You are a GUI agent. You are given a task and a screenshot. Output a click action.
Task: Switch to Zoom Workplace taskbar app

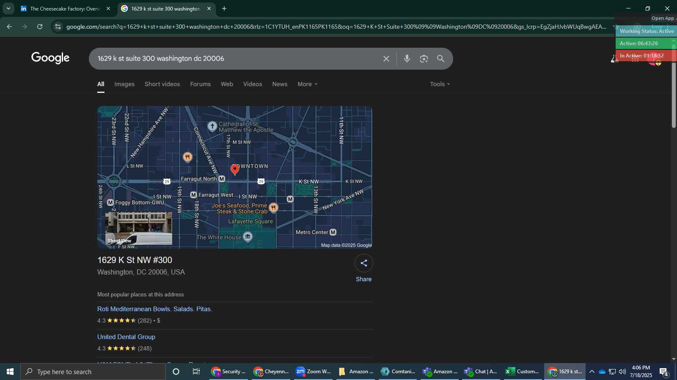pos(313,372)
